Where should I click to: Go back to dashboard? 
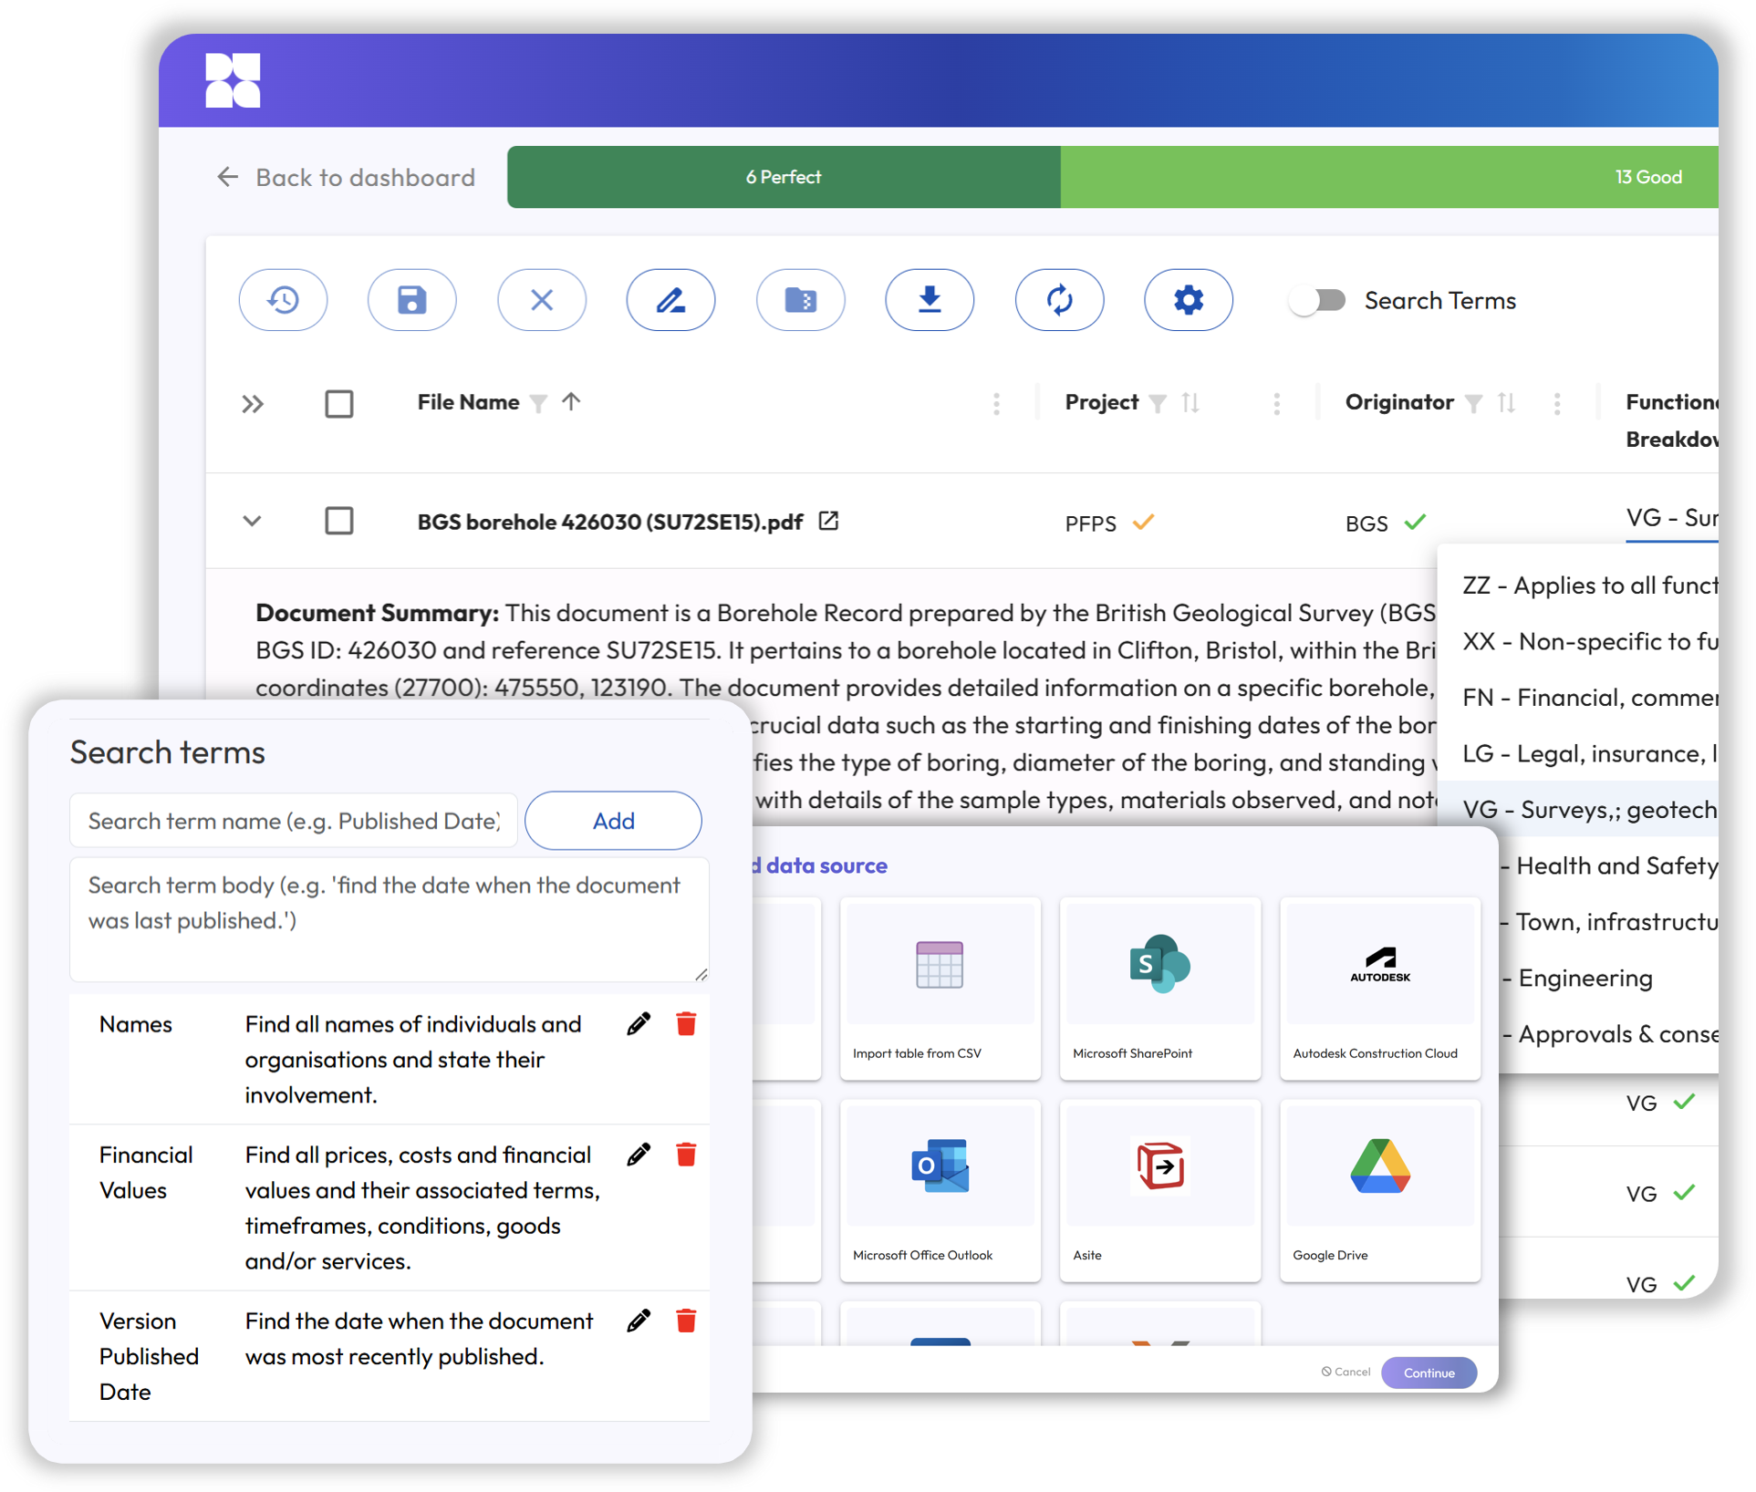[x=347, y=177]
